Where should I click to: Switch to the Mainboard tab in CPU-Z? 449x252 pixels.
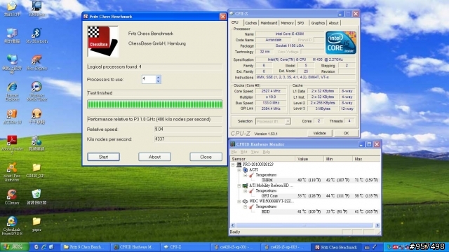269,23
